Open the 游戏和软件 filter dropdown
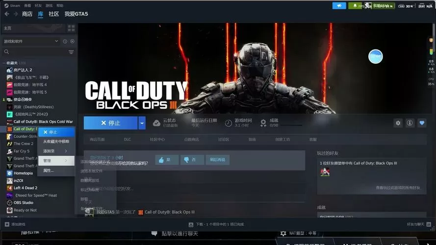 (30, 41)
